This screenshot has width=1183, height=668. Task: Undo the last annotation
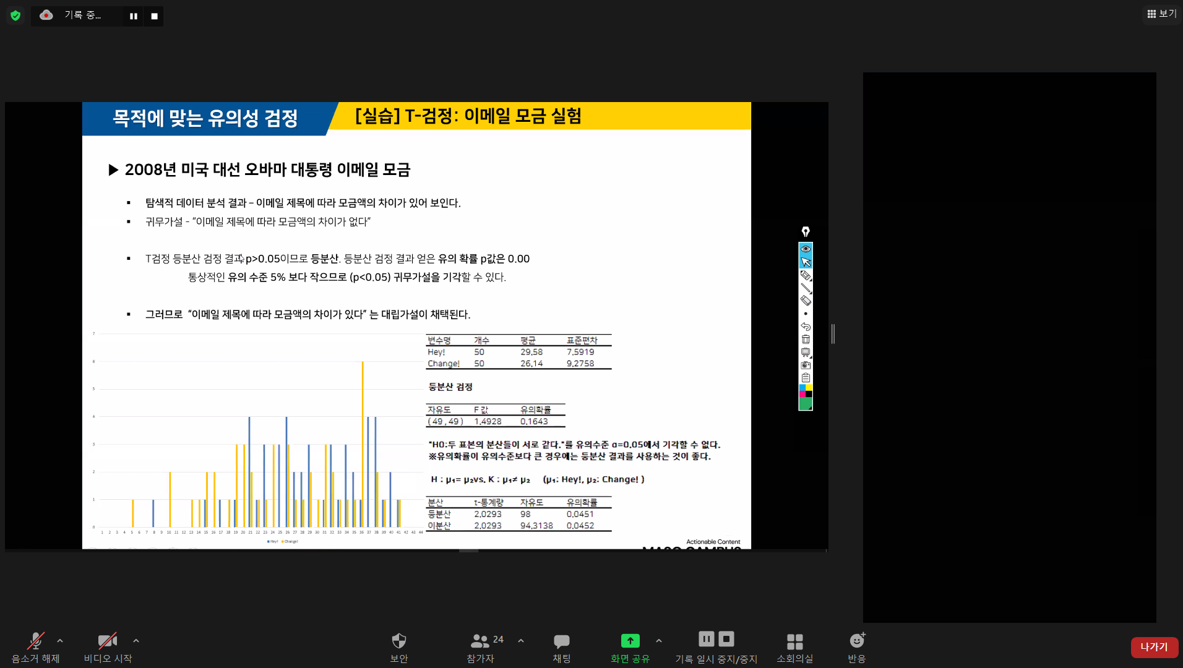point(806,327)
